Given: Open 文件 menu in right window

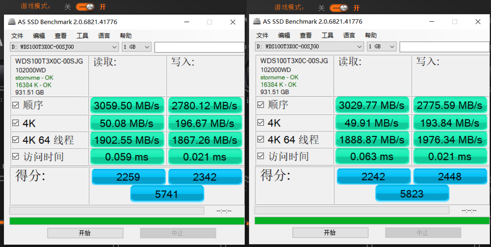Looking at the screenshot, I should [x=262, y=36].
